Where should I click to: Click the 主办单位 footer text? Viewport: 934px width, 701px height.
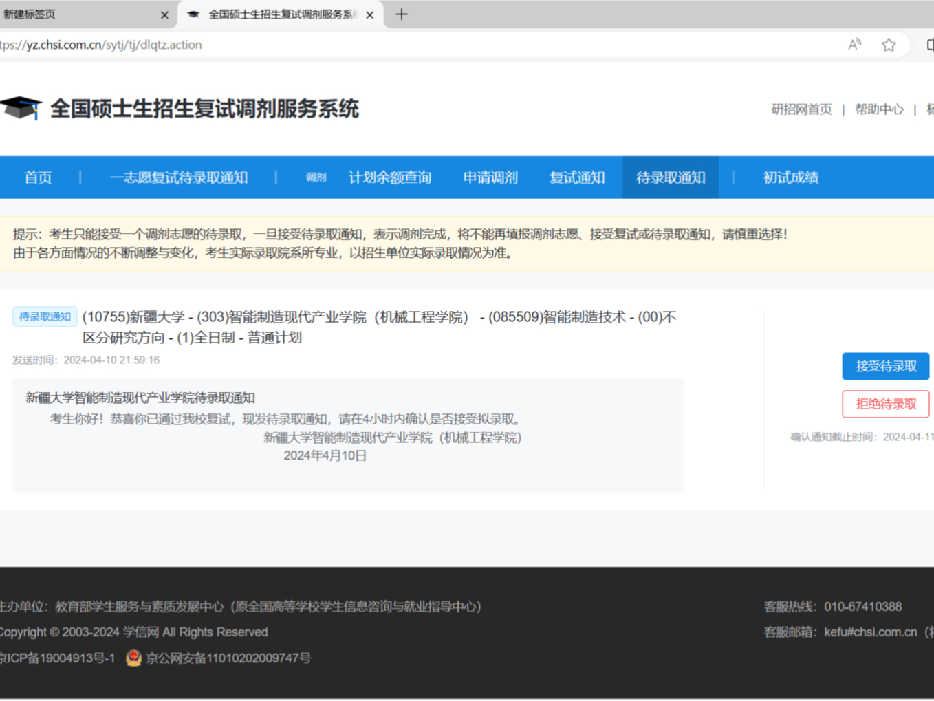(x=241, y=607)
